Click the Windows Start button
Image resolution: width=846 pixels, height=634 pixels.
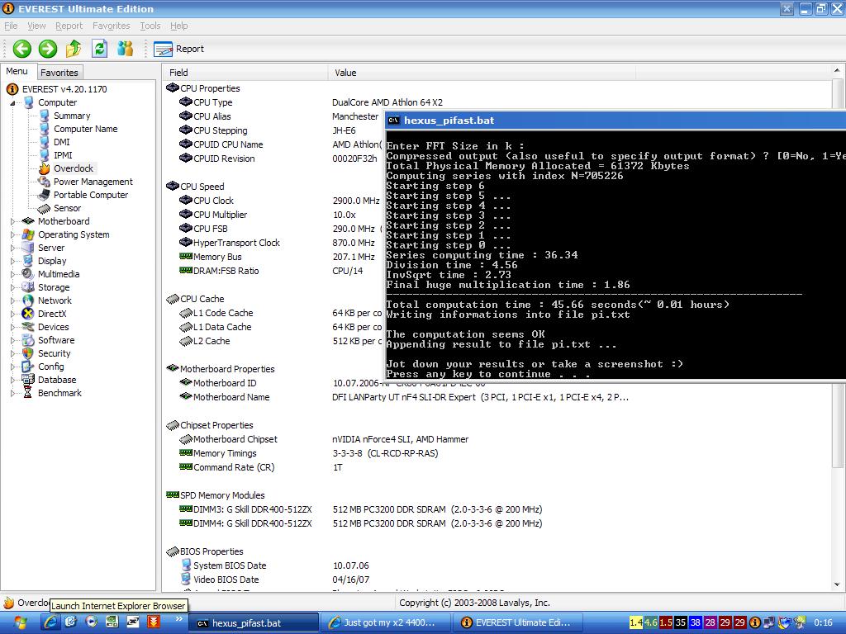pyautogui.click(x=19, y=622)
